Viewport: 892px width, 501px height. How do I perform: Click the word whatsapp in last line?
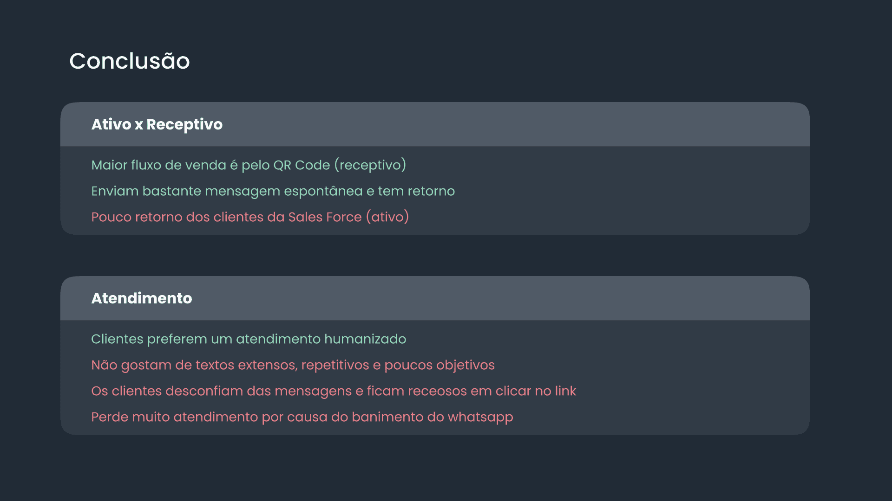pyautogui.click(x=480, y=417)
